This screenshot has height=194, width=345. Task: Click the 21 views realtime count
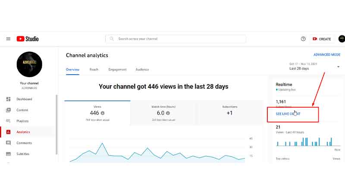[278, 127]
